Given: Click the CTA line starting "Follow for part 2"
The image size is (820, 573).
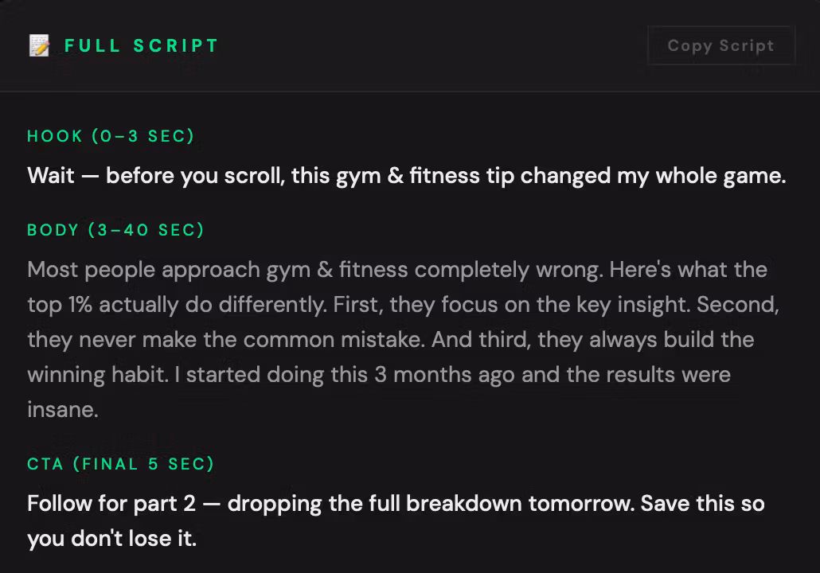Looking at the screenshot, I should 396,504.
